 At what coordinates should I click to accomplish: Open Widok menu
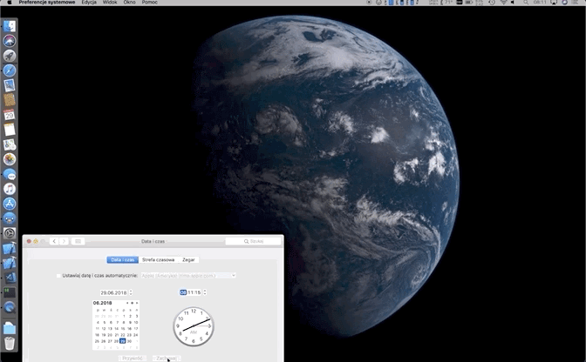click(110, 3)
